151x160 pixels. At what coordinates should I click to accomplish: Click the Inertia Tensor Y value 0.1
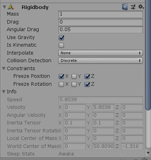(x=103, y=123)
